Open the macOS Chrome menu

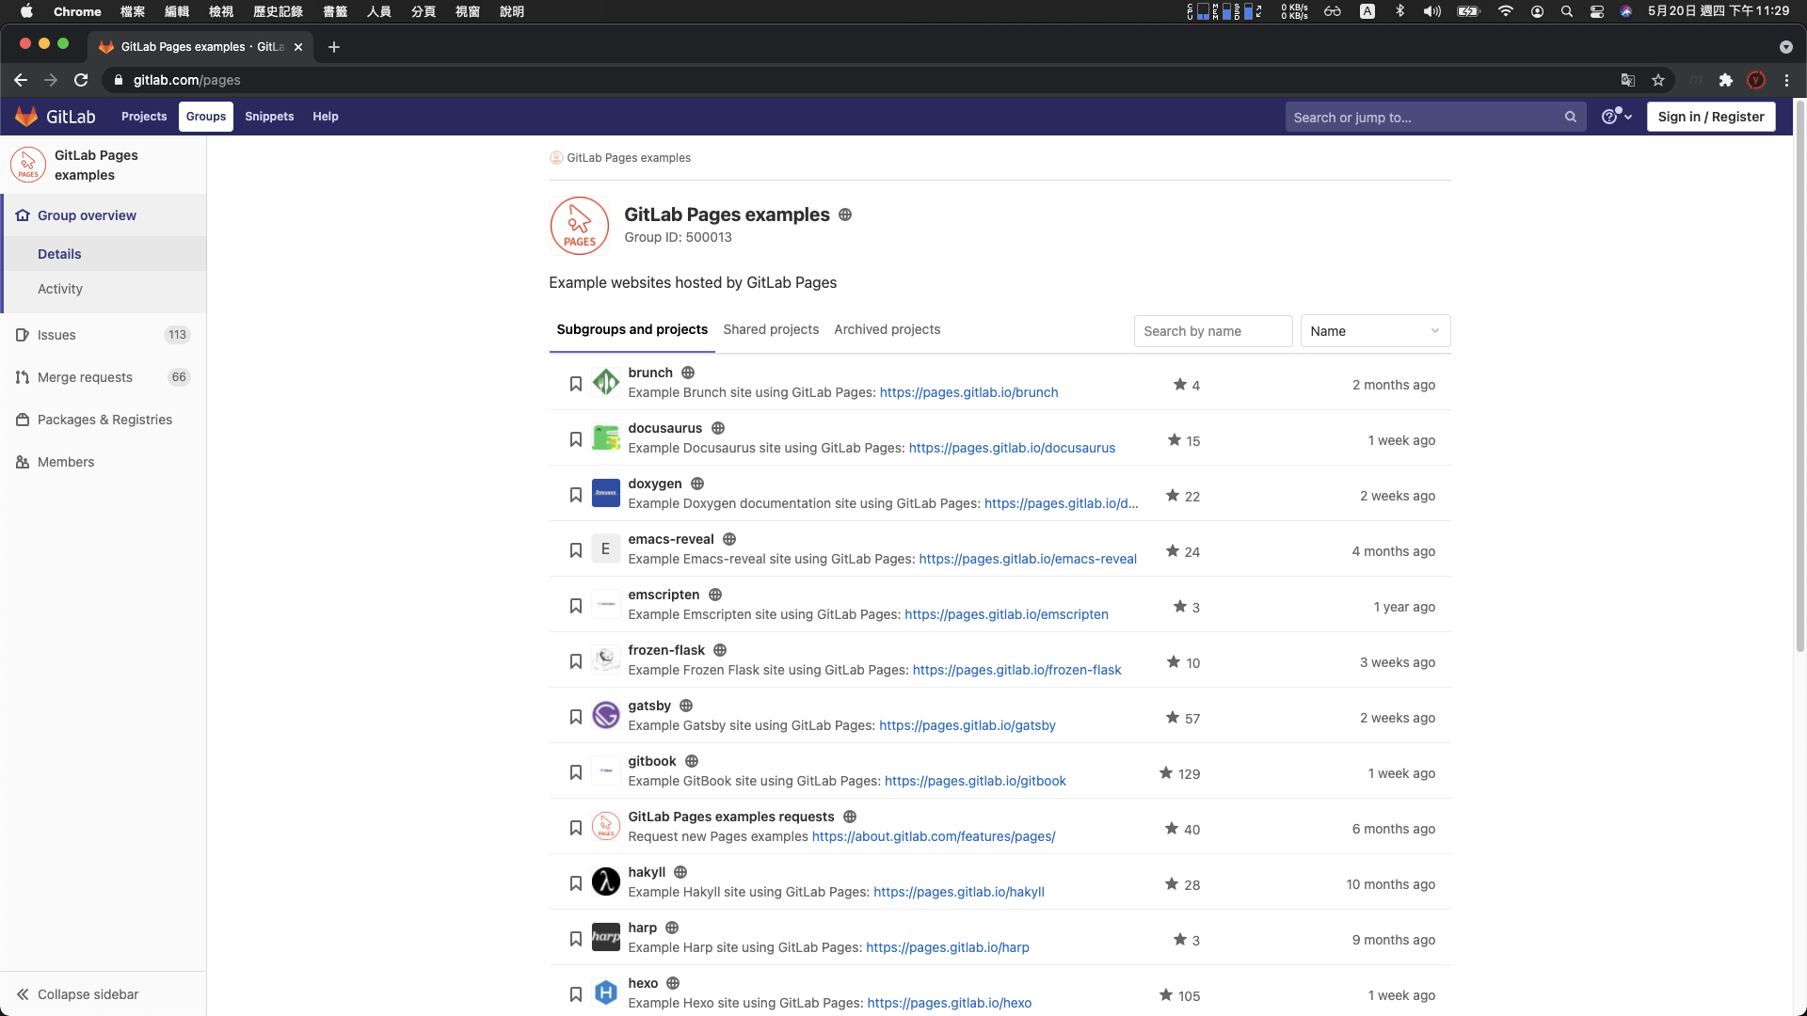click(77, 11)
